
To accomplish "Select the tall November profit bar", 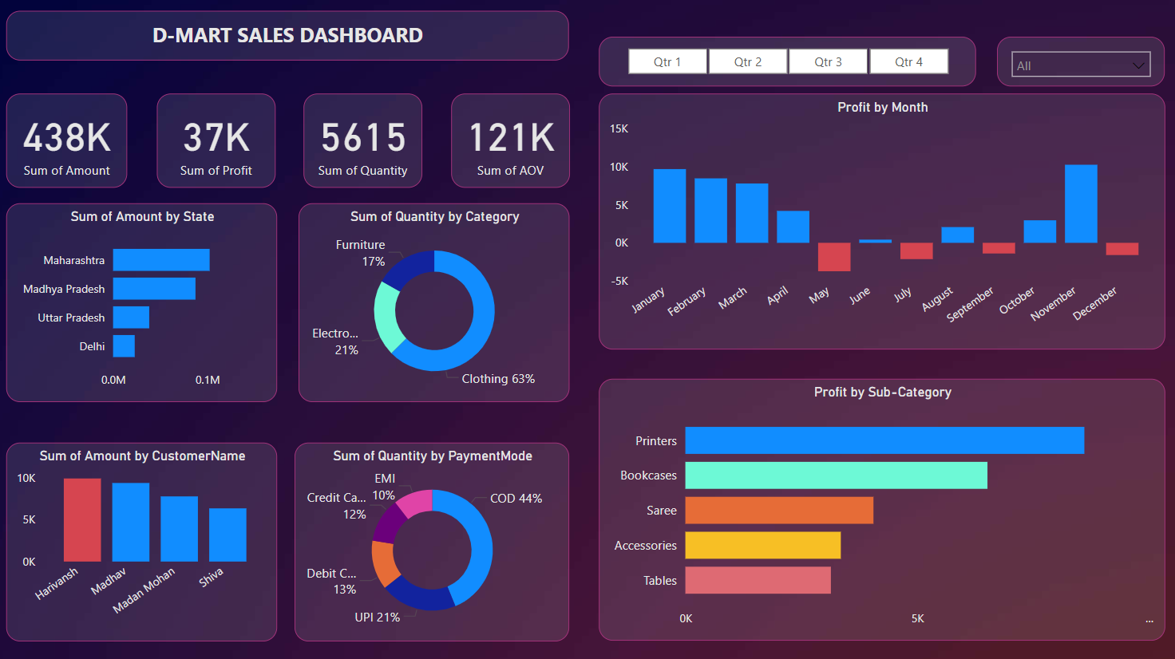I will coord(1081,203).
